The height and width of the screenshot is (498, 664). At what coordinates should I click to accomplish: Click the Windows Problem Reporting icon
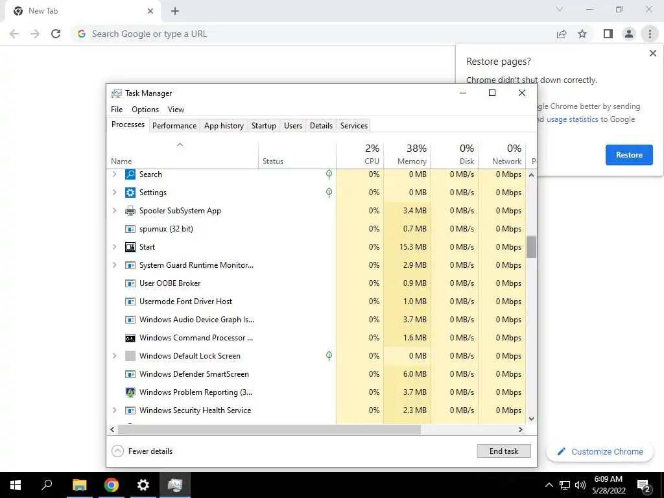point(130,392)
